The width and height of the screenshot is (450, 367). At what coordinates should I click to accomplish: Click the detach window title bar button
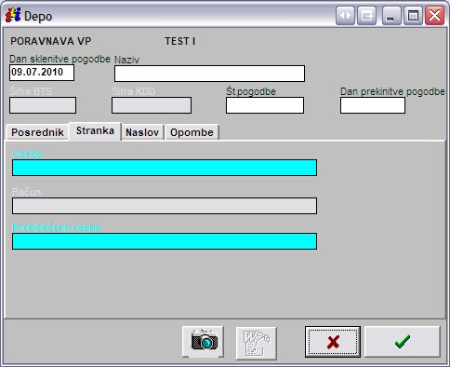coord(367,15)
